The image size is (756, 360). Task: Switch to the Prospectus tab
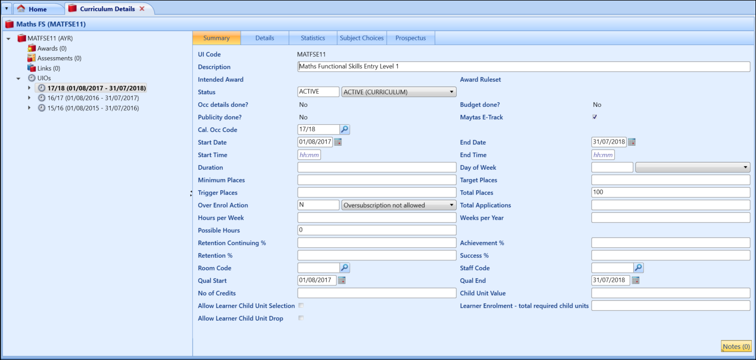[x=411, y=37]
